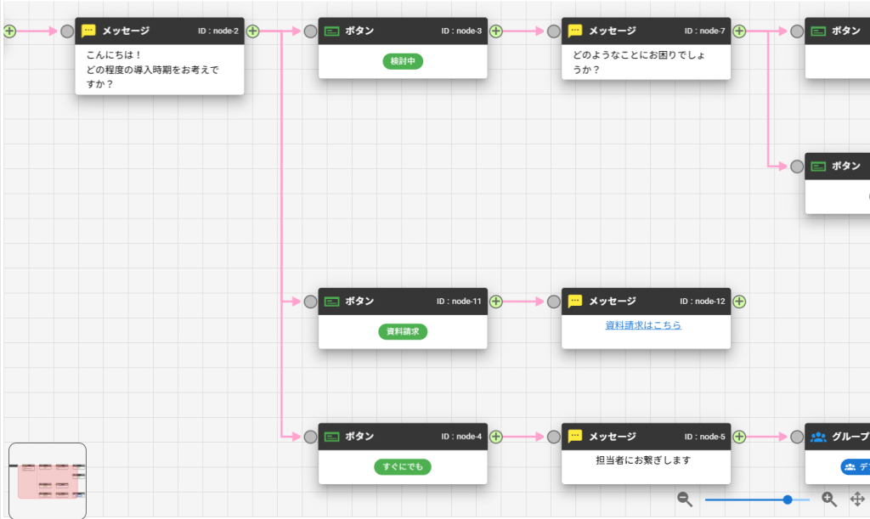870x519 pixels.
Task: Click the button-type icon on node-4
Action: (x=332, y=437)
